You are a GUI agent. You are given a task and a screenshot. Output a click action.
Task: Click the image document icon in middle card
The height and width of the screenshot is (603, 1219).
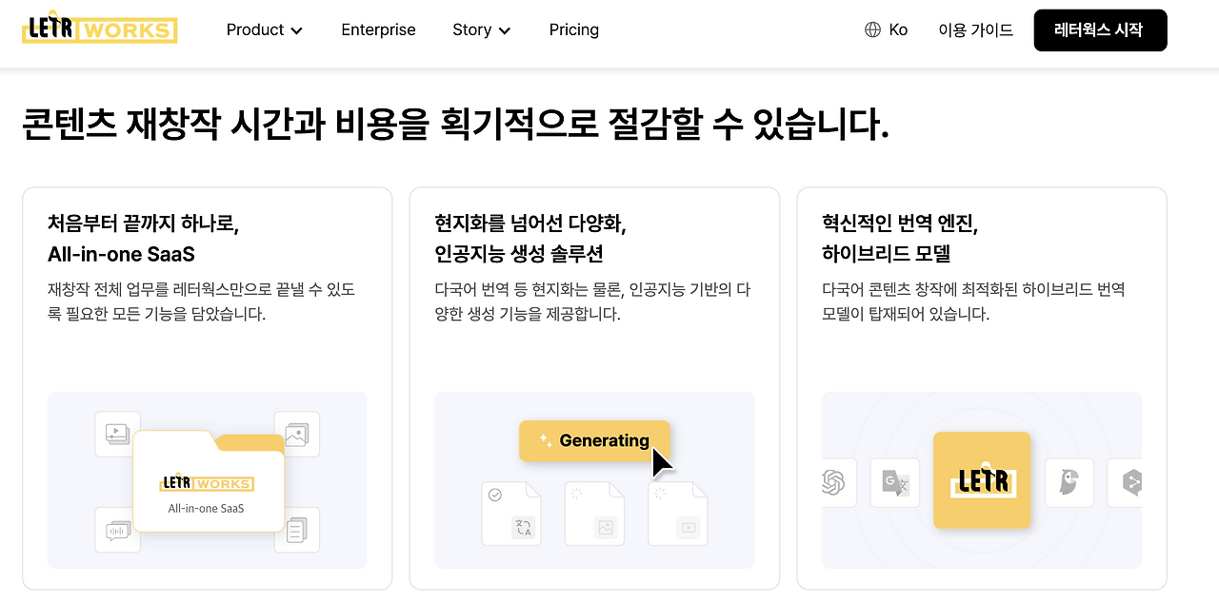594,514
